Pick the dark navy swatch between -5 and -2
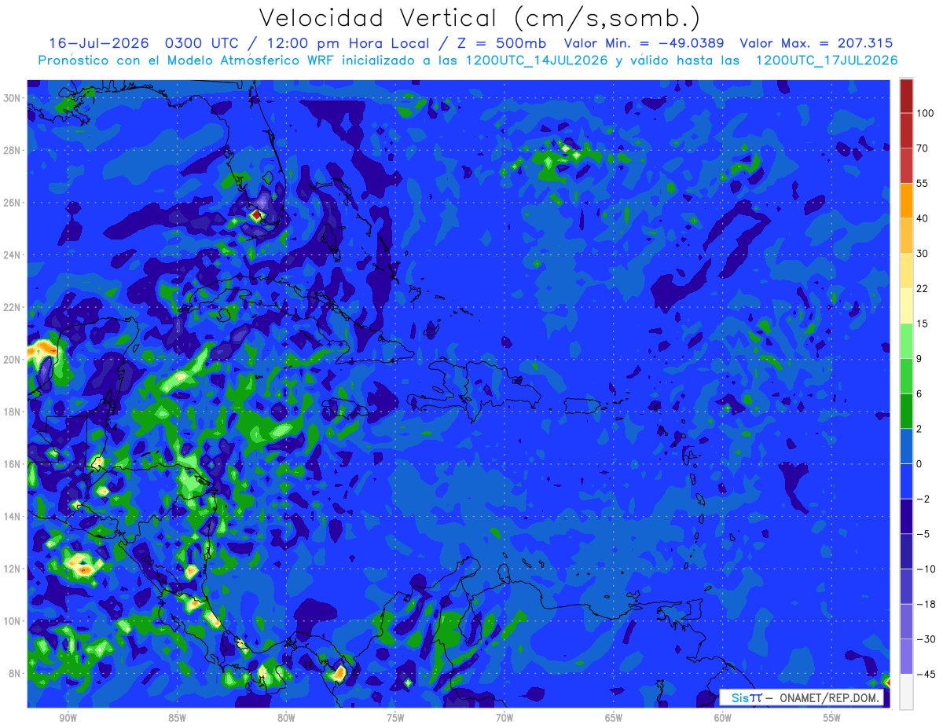The height and width of the screenshot is (728, 943). pos(906,516)
